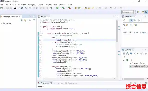Toggle the Scheduled view in Task List

[x=135, y=20]
